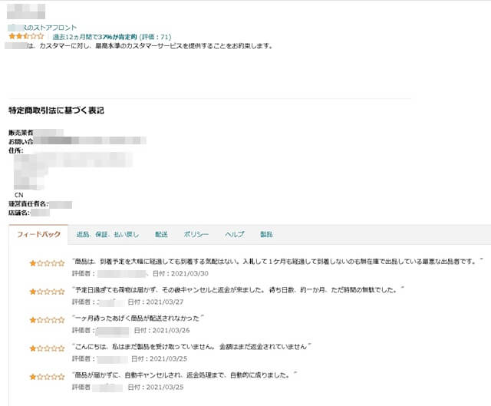Click star rating beside the こんにちは review
Image resolution: width=491 pixels, height=406 pixels.
click(47, 348)
